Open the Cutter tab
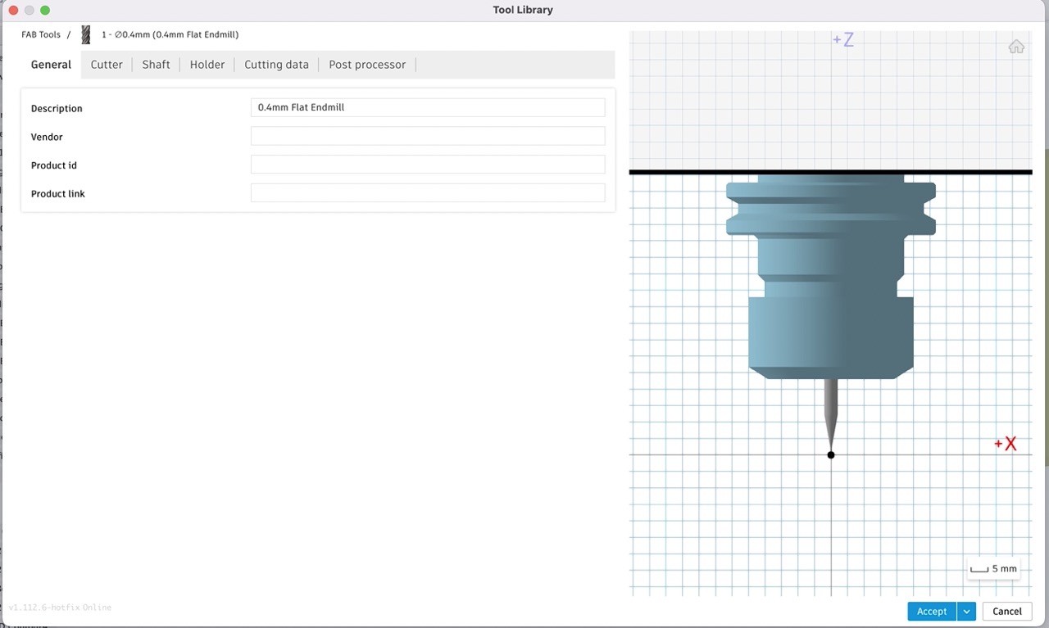The height and width of the screenshot is (628, 1049). (x=107, y=65)
